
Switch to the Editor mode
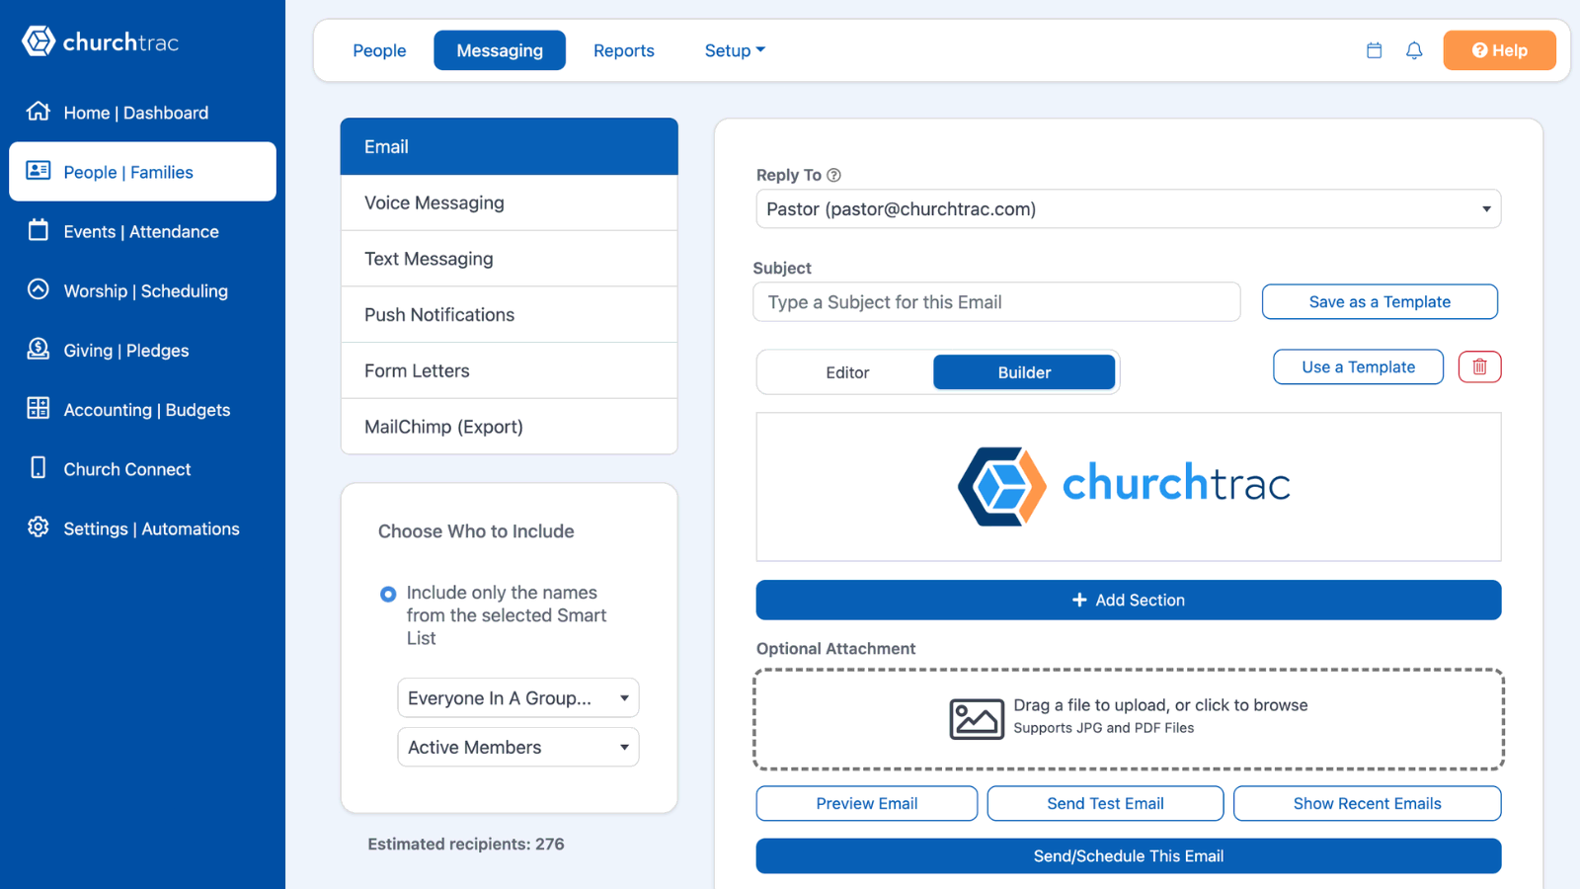[847, 372]
